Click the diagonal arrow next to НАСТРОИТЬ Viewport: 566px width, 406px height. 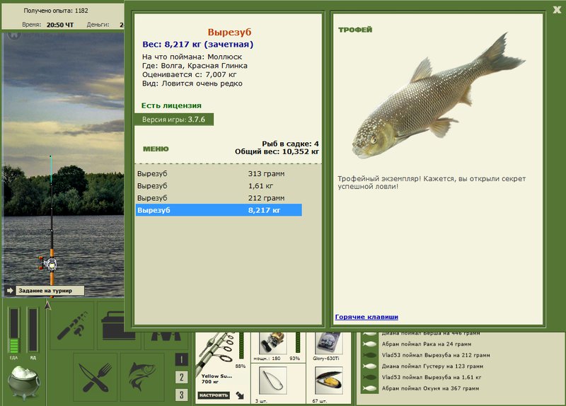[240, 395]
